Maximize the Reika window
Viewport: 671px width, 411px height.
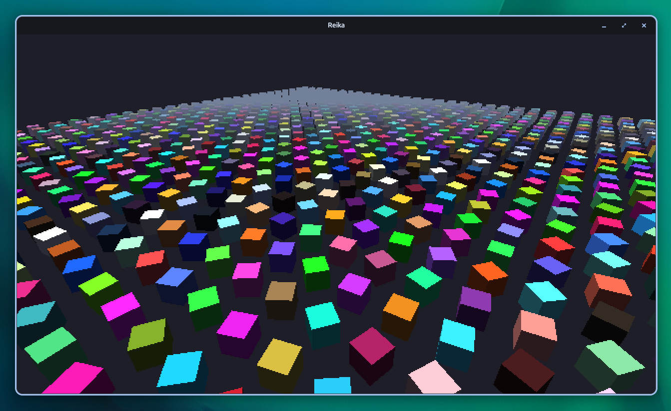624,25
